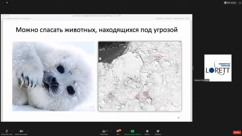242x136 pixels.
Task: Unmute the microphone in Zoom toolbar
Action: [7, 132]
